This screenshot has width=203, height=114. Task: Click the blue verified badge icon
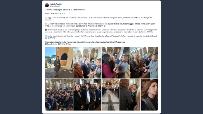pos(61,4)
